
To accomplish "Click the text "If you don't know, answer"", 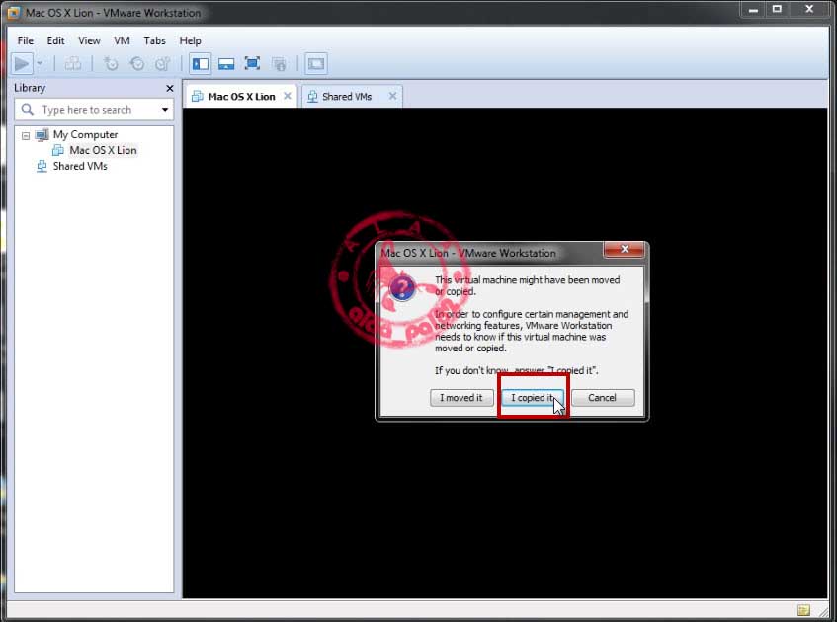I will pyautogui.click(x=489, y=371).
